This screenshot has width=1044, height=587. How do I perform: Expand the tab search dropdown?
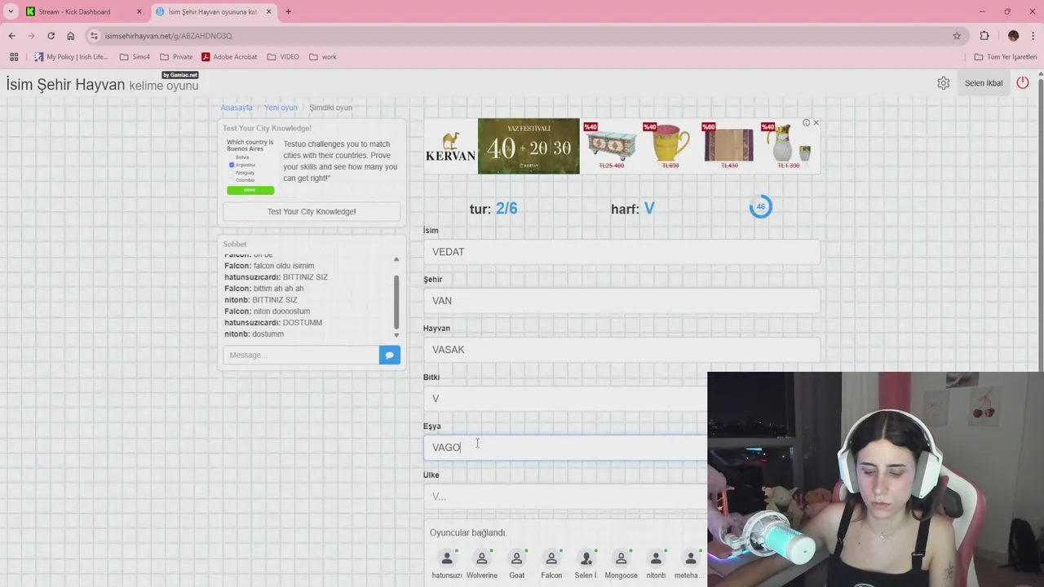pyautogui.click(x=10, y=11)
